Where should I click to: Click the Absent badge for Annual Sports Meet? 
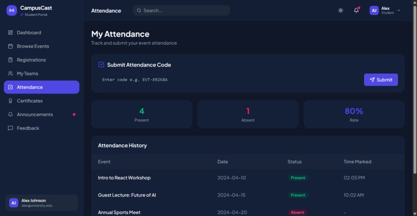click(297, 212)
